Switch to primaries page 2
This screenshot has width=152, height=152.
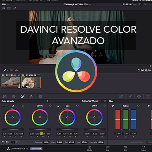pyautogui.click(x=17, y=142)
